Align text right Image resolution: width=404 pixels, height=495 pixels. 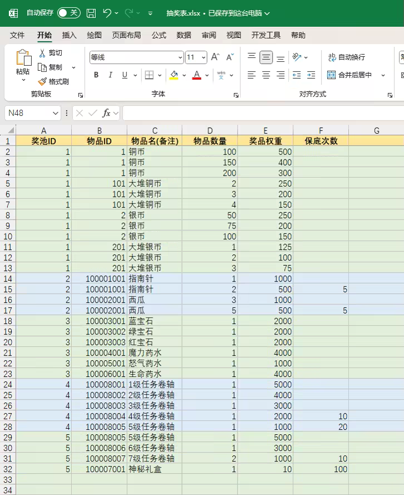280,75
